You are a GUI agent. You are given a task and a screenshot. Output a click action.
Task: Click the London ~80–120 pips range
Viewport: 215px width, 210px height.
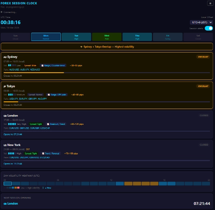coord(77,124)
